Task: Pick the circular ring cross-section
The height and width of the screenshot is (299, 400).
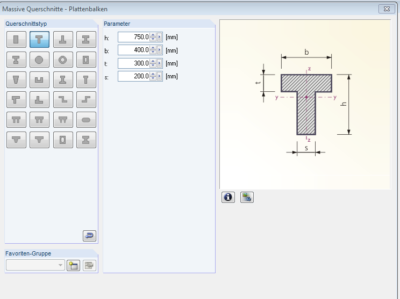Action: [63, 60]
